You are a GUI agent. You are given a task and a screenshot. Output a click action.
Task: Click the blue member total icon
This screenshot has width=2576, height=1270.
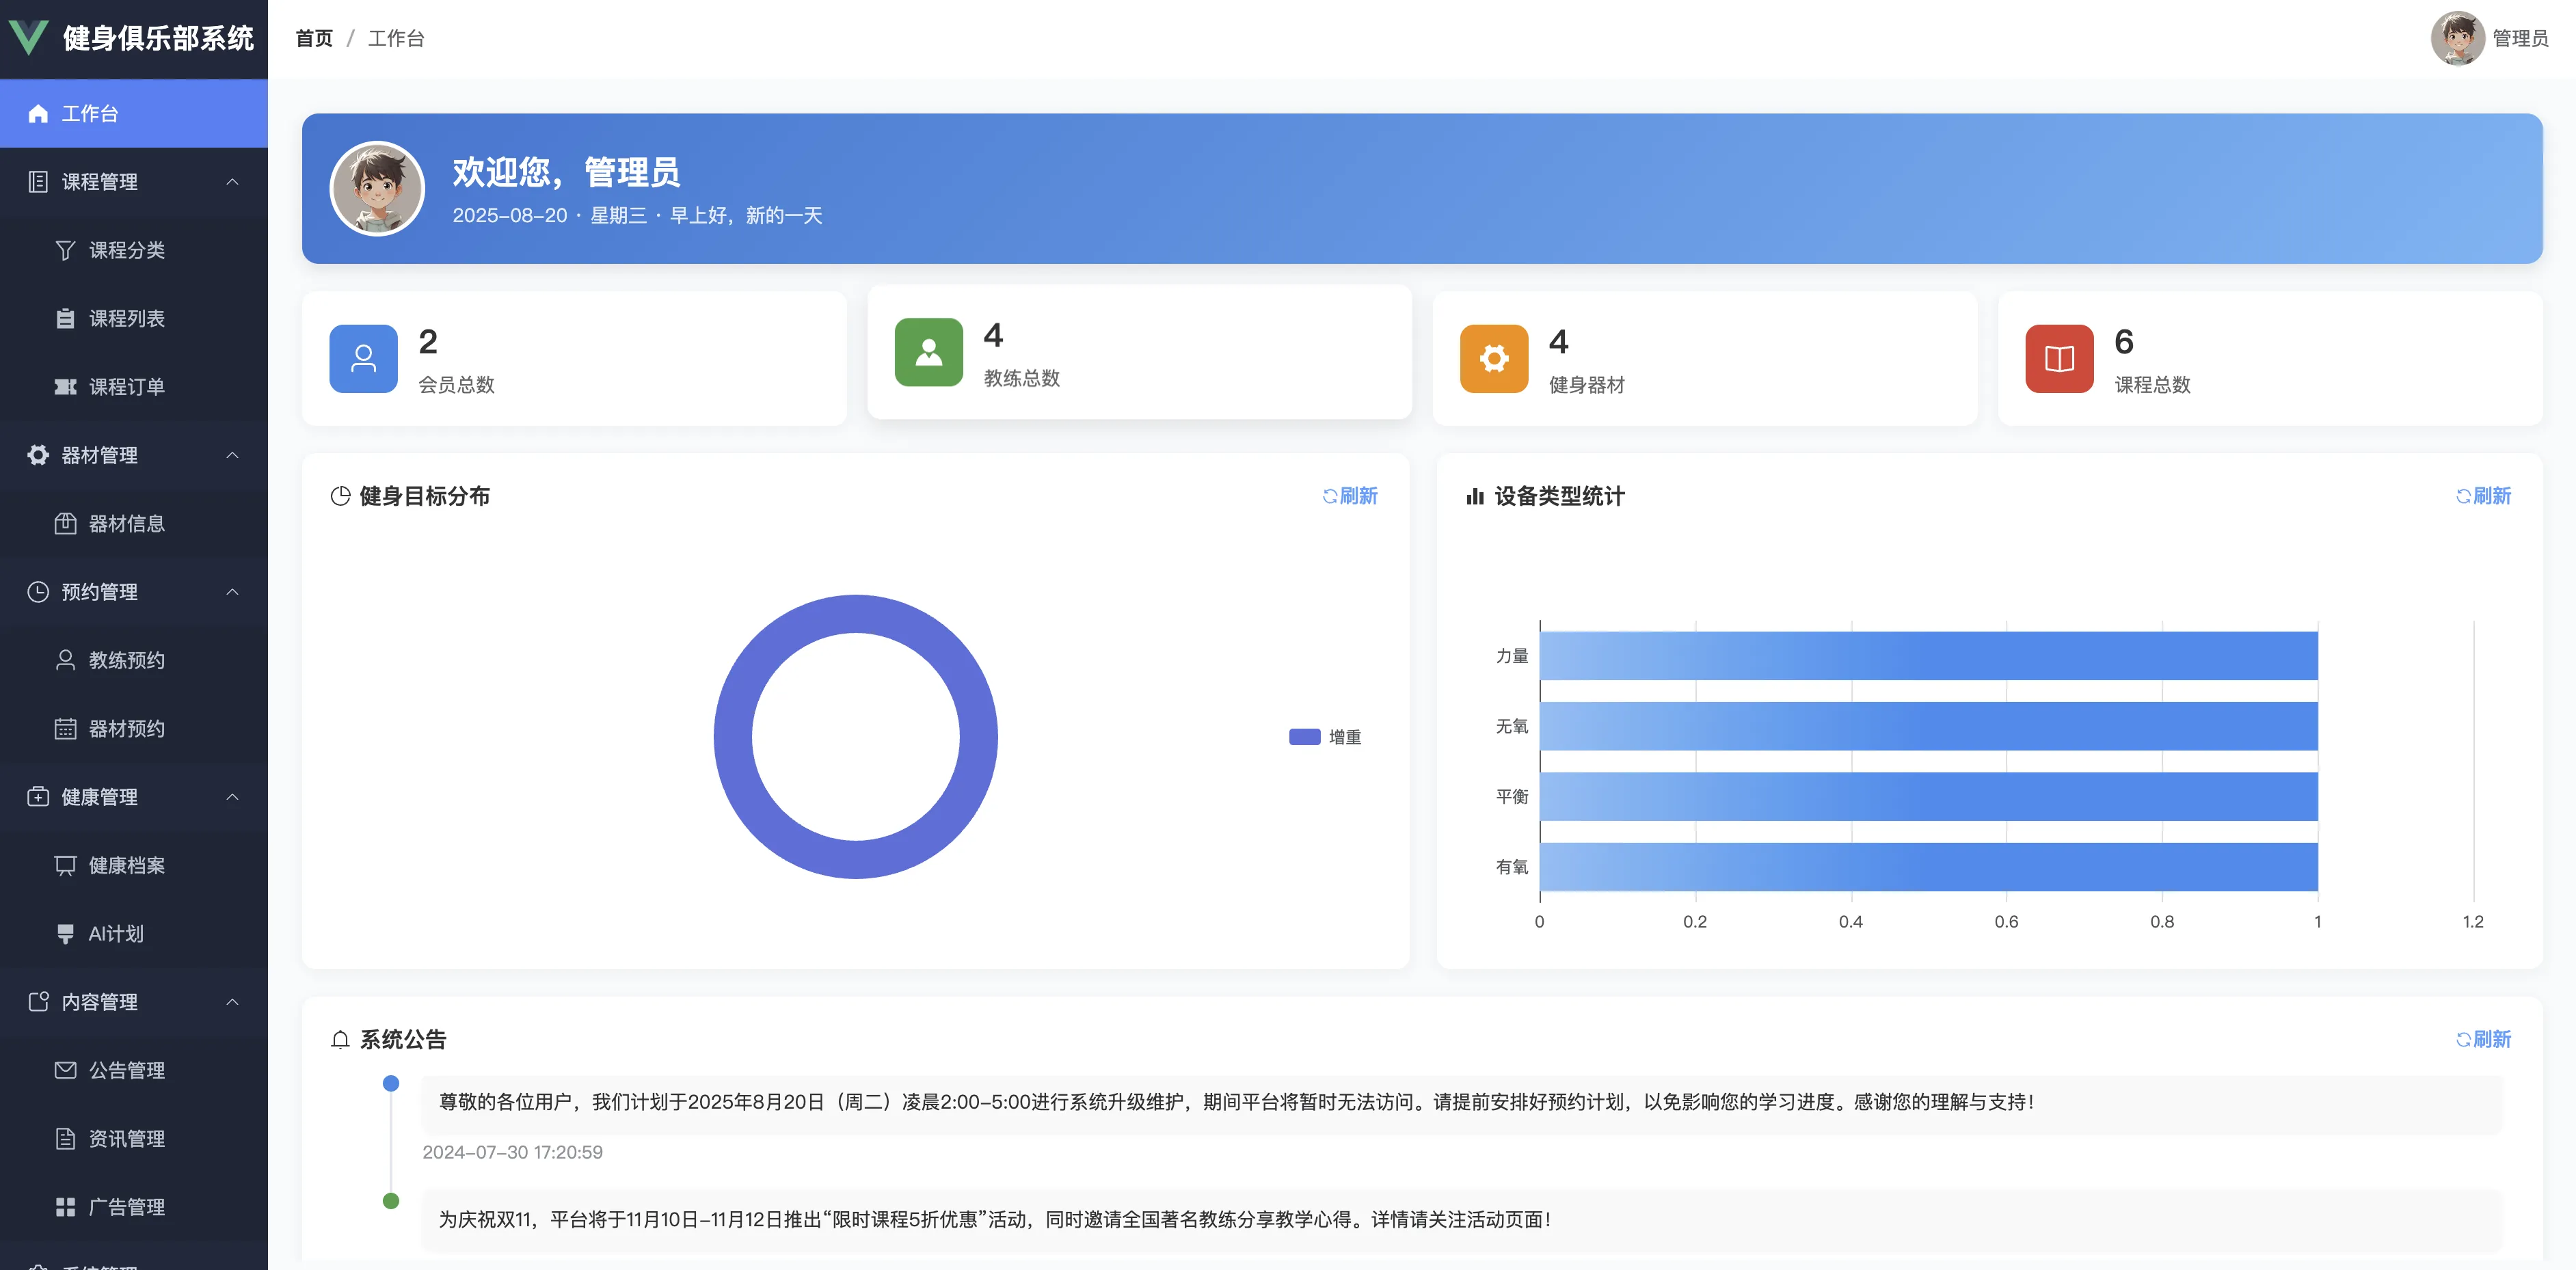pyautogui.click(x=363, y=358)
